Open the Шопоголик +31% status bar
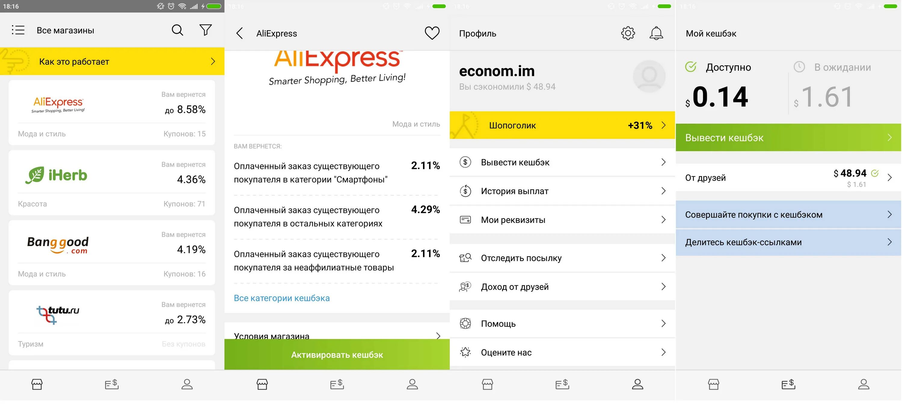This screenshot has width=902, height=417. (562, 125)
